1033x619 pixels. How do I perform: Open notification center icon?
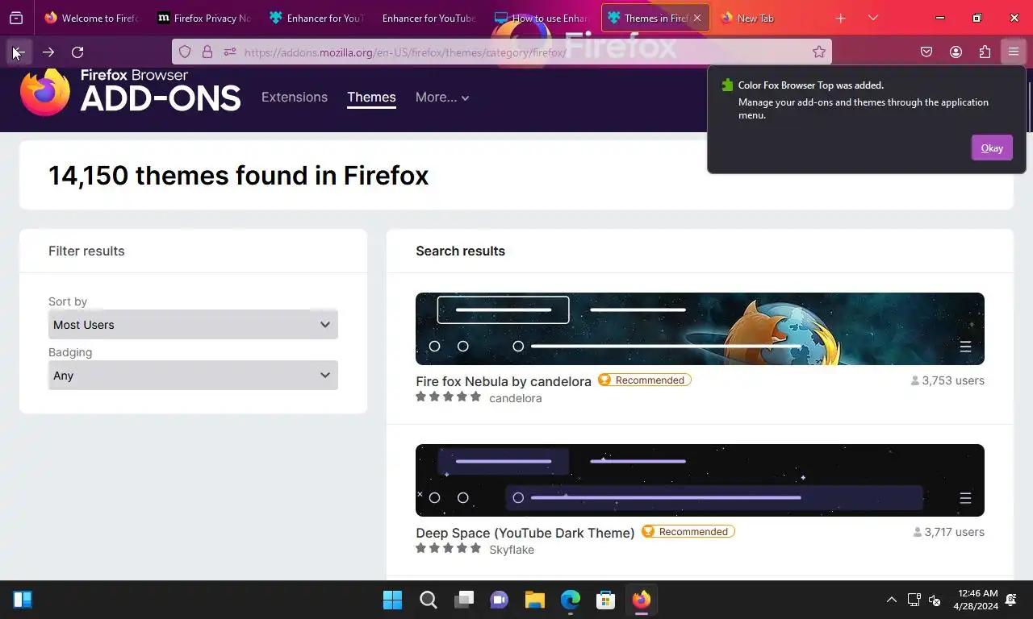click(x=1011, y=600)
